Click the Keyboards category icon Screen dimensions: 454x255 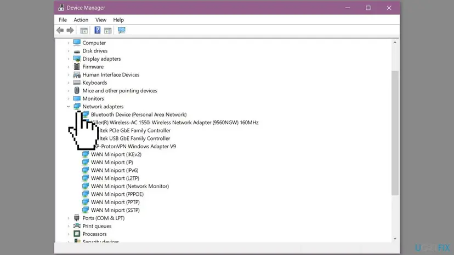[x=77, y=83]
